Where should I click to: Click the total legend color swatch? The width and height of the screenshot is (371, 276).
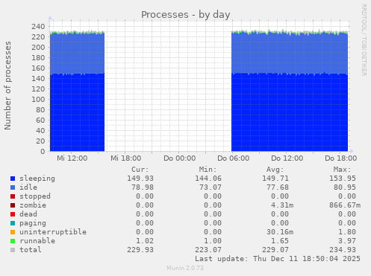[13, 250]
